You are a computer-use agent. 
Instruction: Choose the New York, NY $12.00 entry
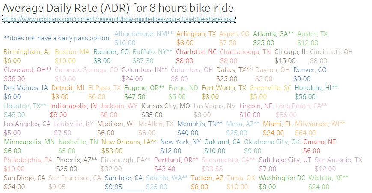(181, 146)
